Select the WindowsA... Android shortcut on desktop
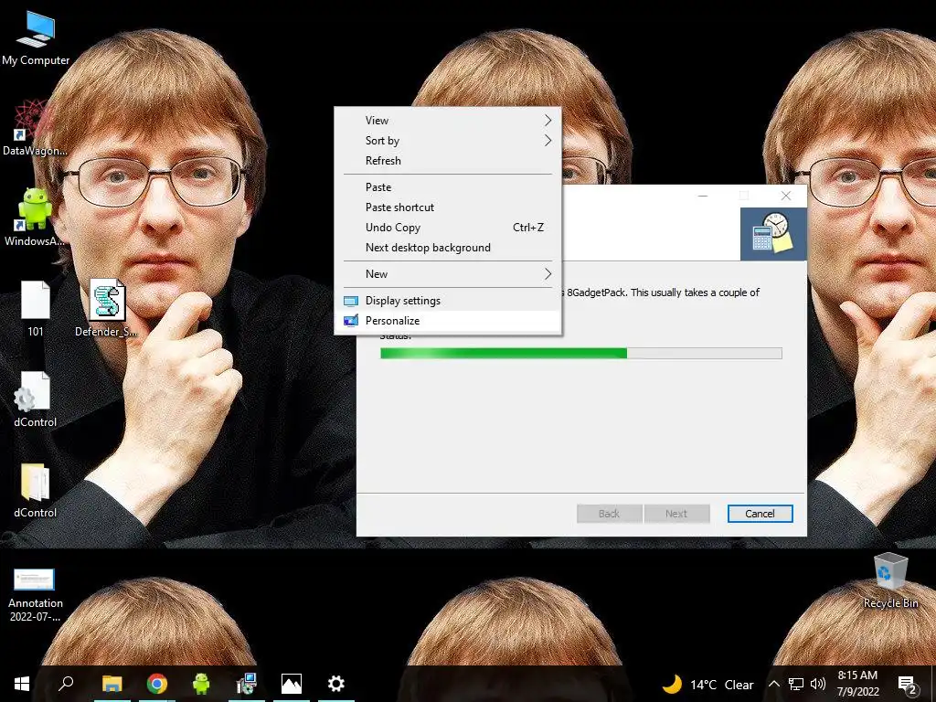Image resolution: width=936 pixels, height=702 pixels. [x=36, y=218]
